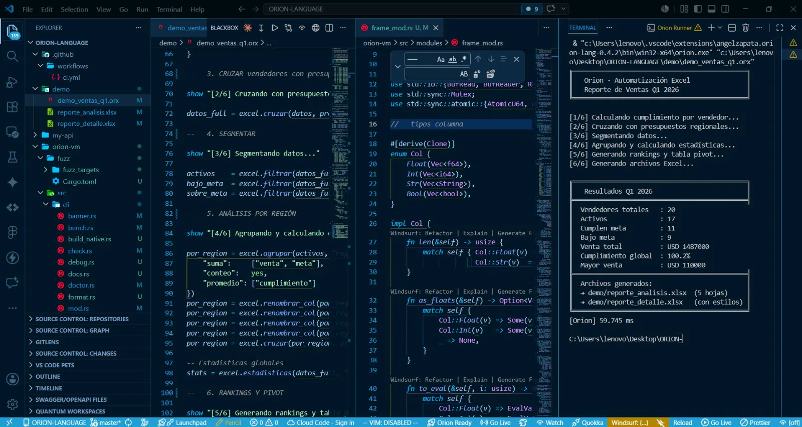Split the terminal panel
The width and height of the screenshot is (802, 427).
(732, 28)
